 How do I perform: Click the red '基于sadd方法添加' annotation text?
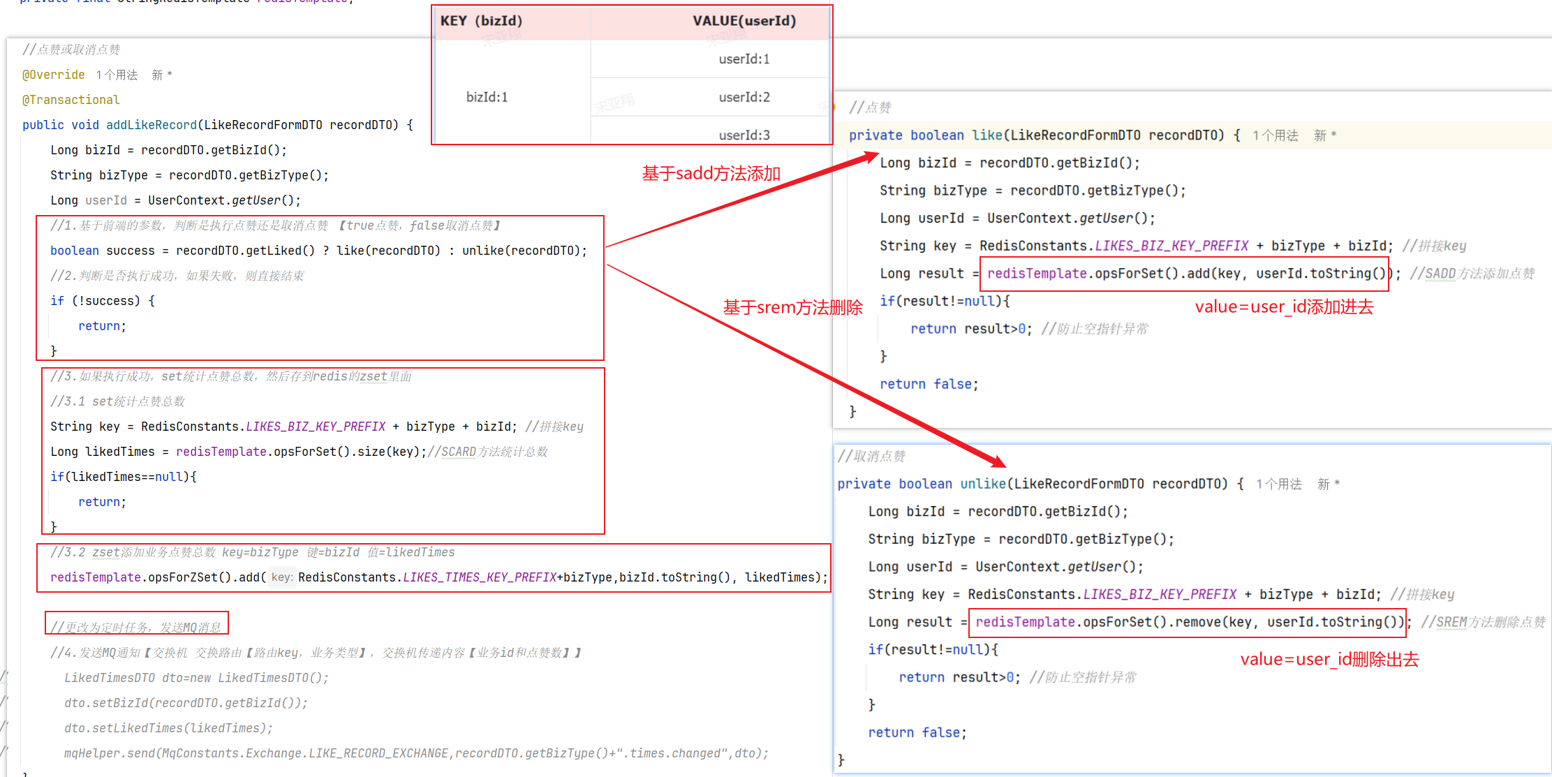tap(711, 173)
